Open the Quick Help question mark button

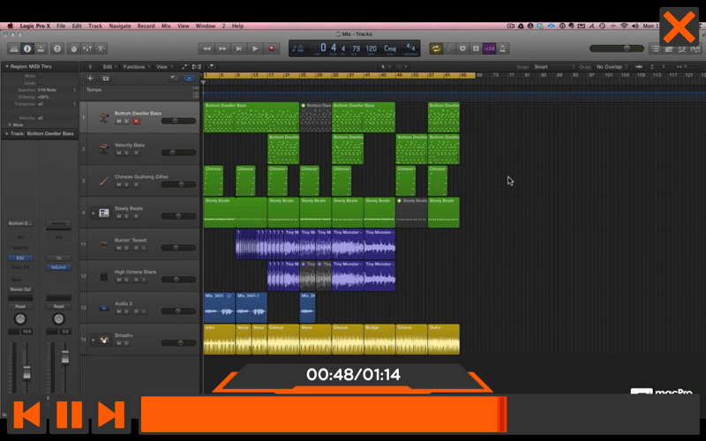tap(56, 49)
